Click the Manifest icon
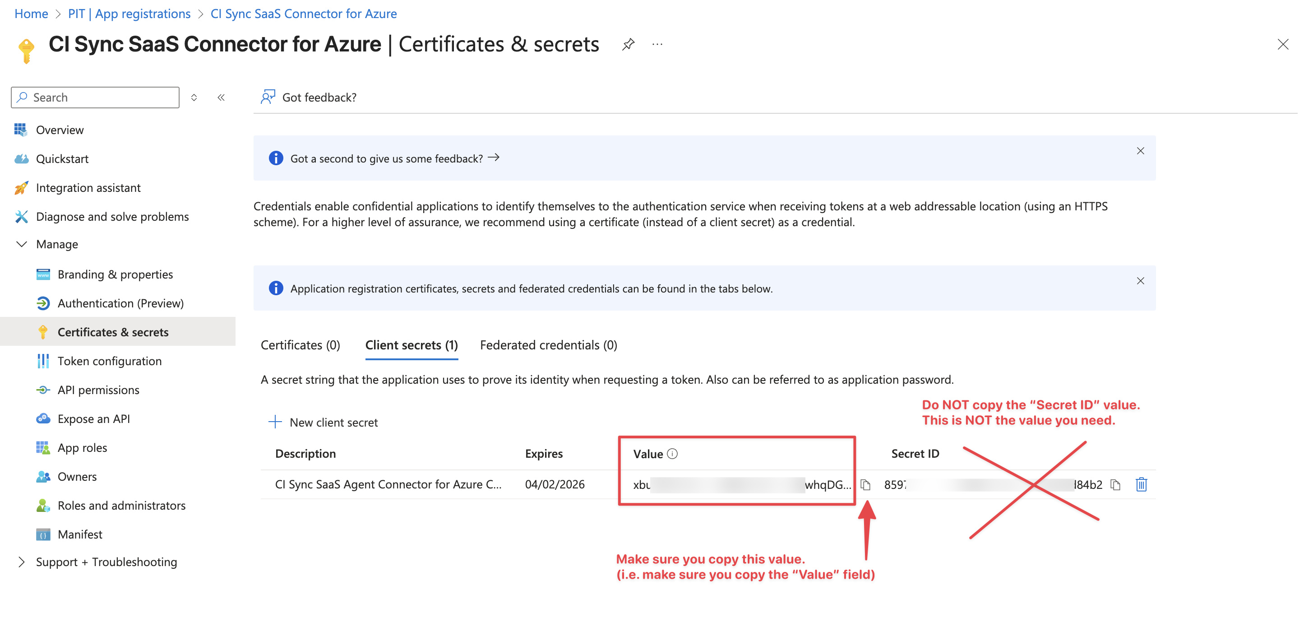Viewport: 1313px width, 641px height. pyautogui.click(x=43, y=534)
